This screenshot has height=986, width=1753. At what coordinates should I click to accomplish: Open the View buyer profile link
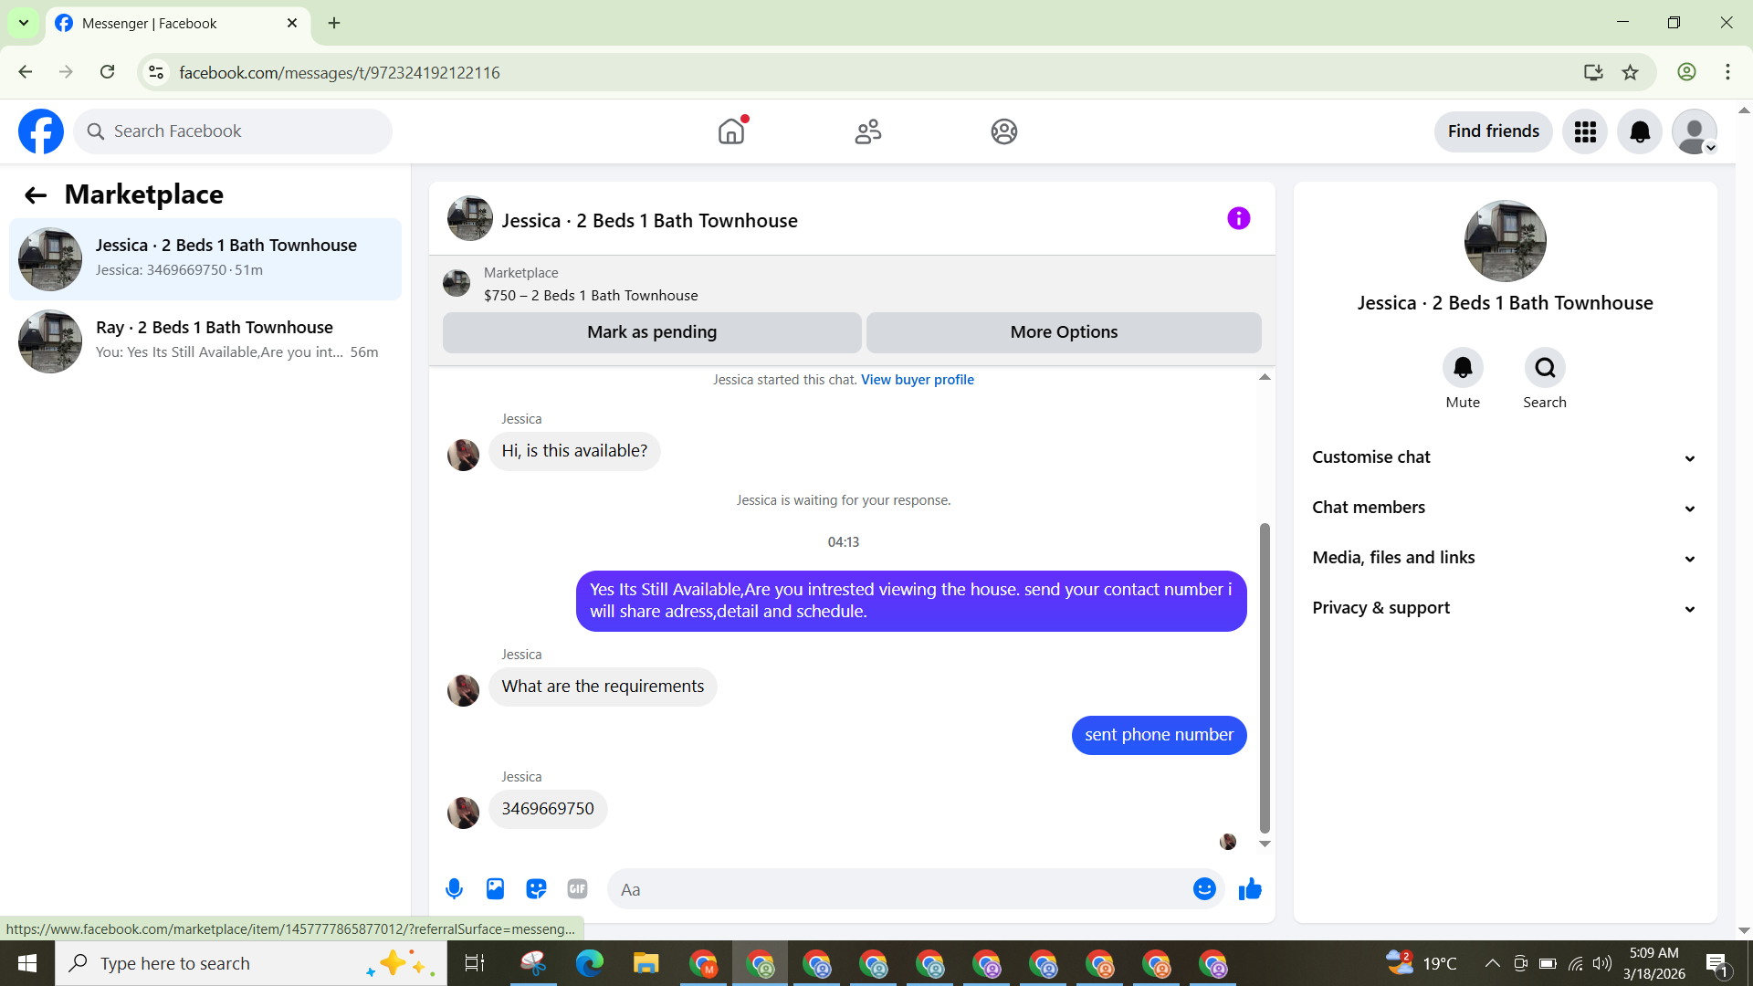(x=917, y=380)
